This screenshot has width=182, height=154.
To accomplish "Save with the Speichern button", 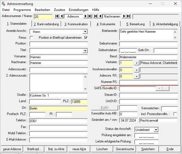I will tap(148, 149).
